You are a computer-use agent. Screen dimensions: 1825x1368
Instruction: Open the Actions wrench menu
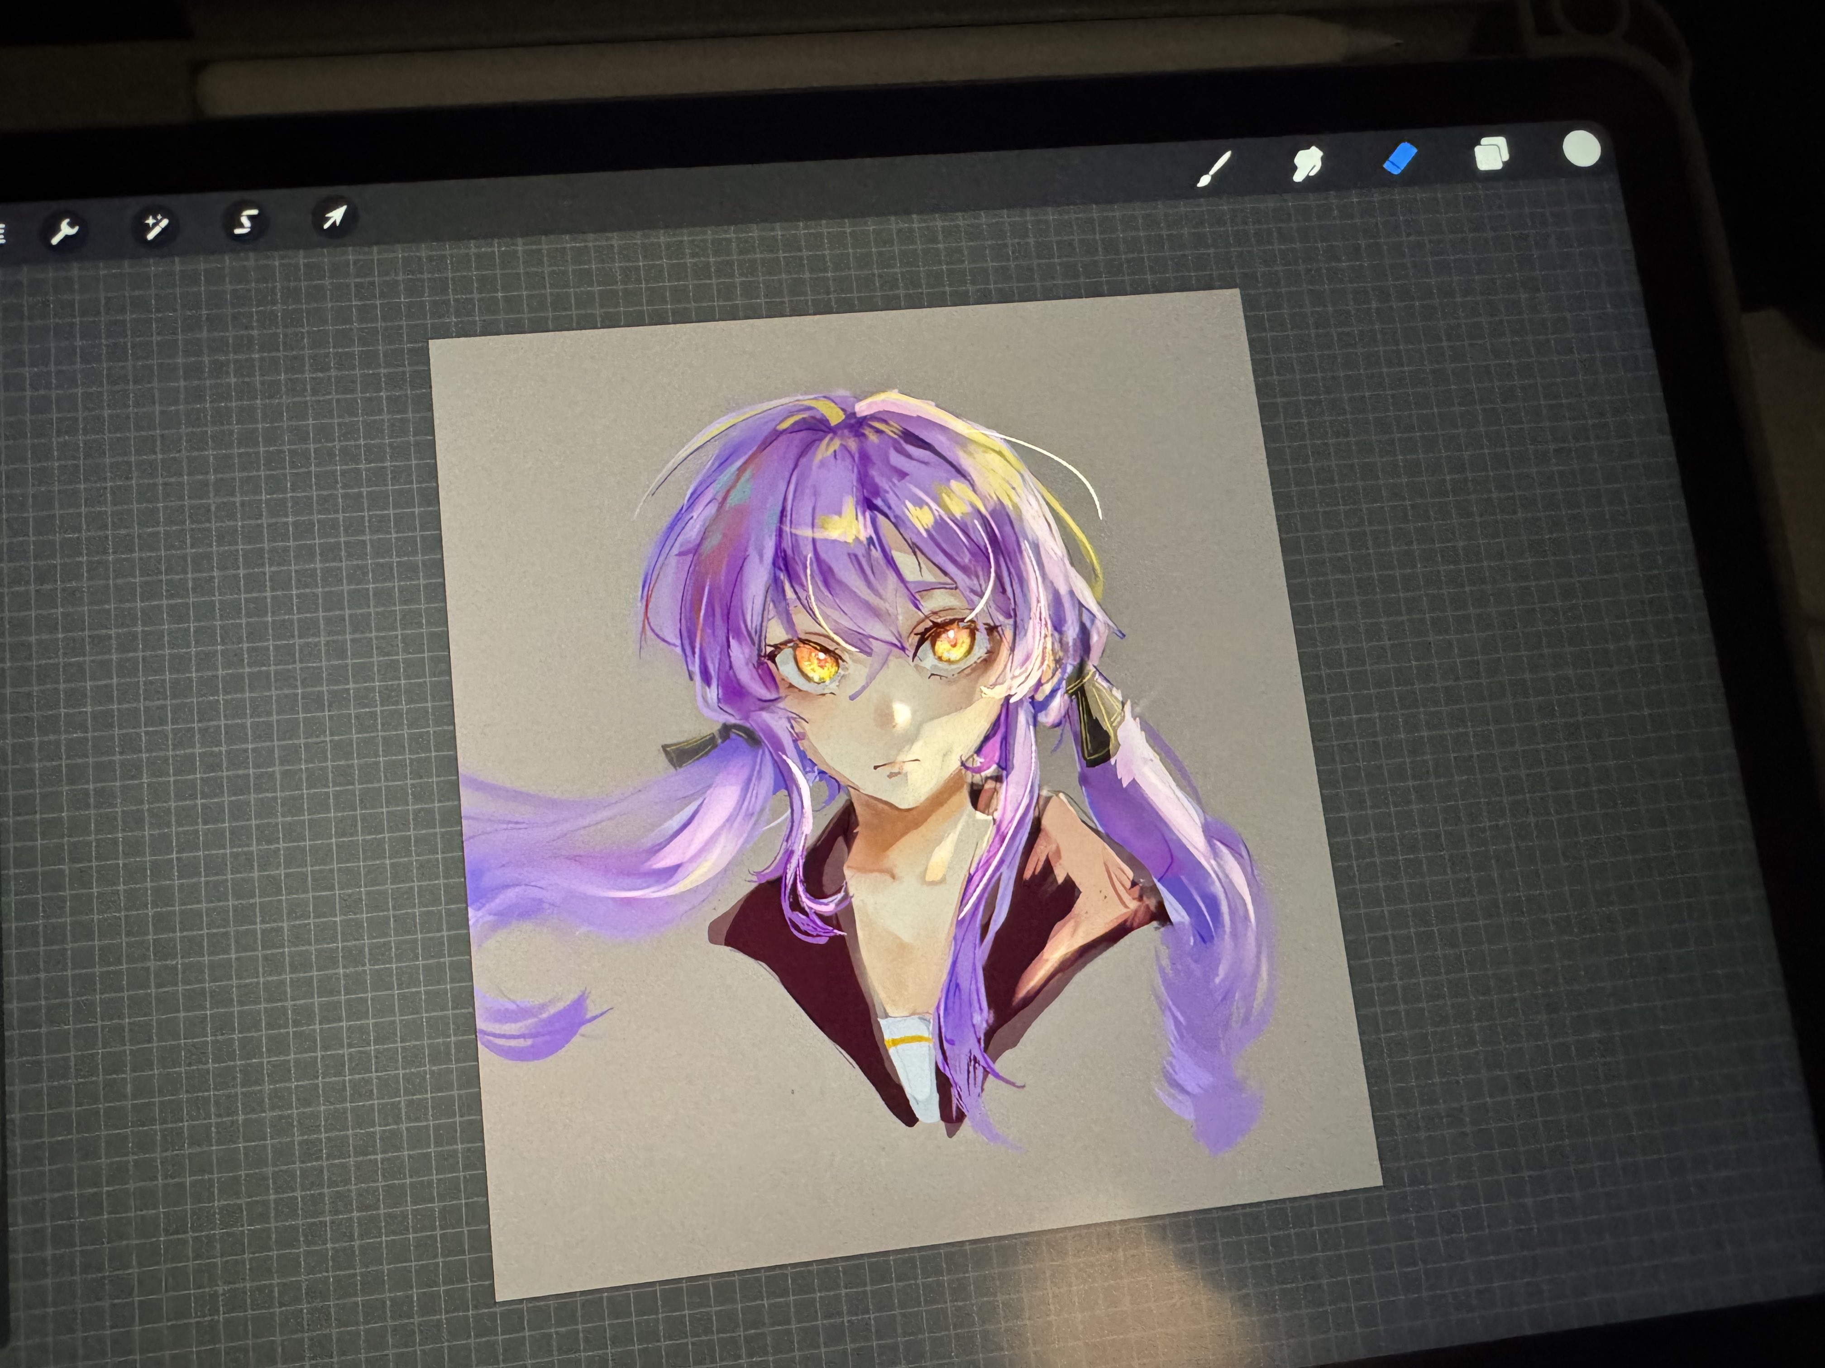click(64, 232)
